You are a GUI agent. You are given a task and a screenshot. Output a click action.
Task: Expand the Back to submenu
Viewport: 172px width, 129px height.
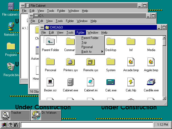click(x=90, y=52)
